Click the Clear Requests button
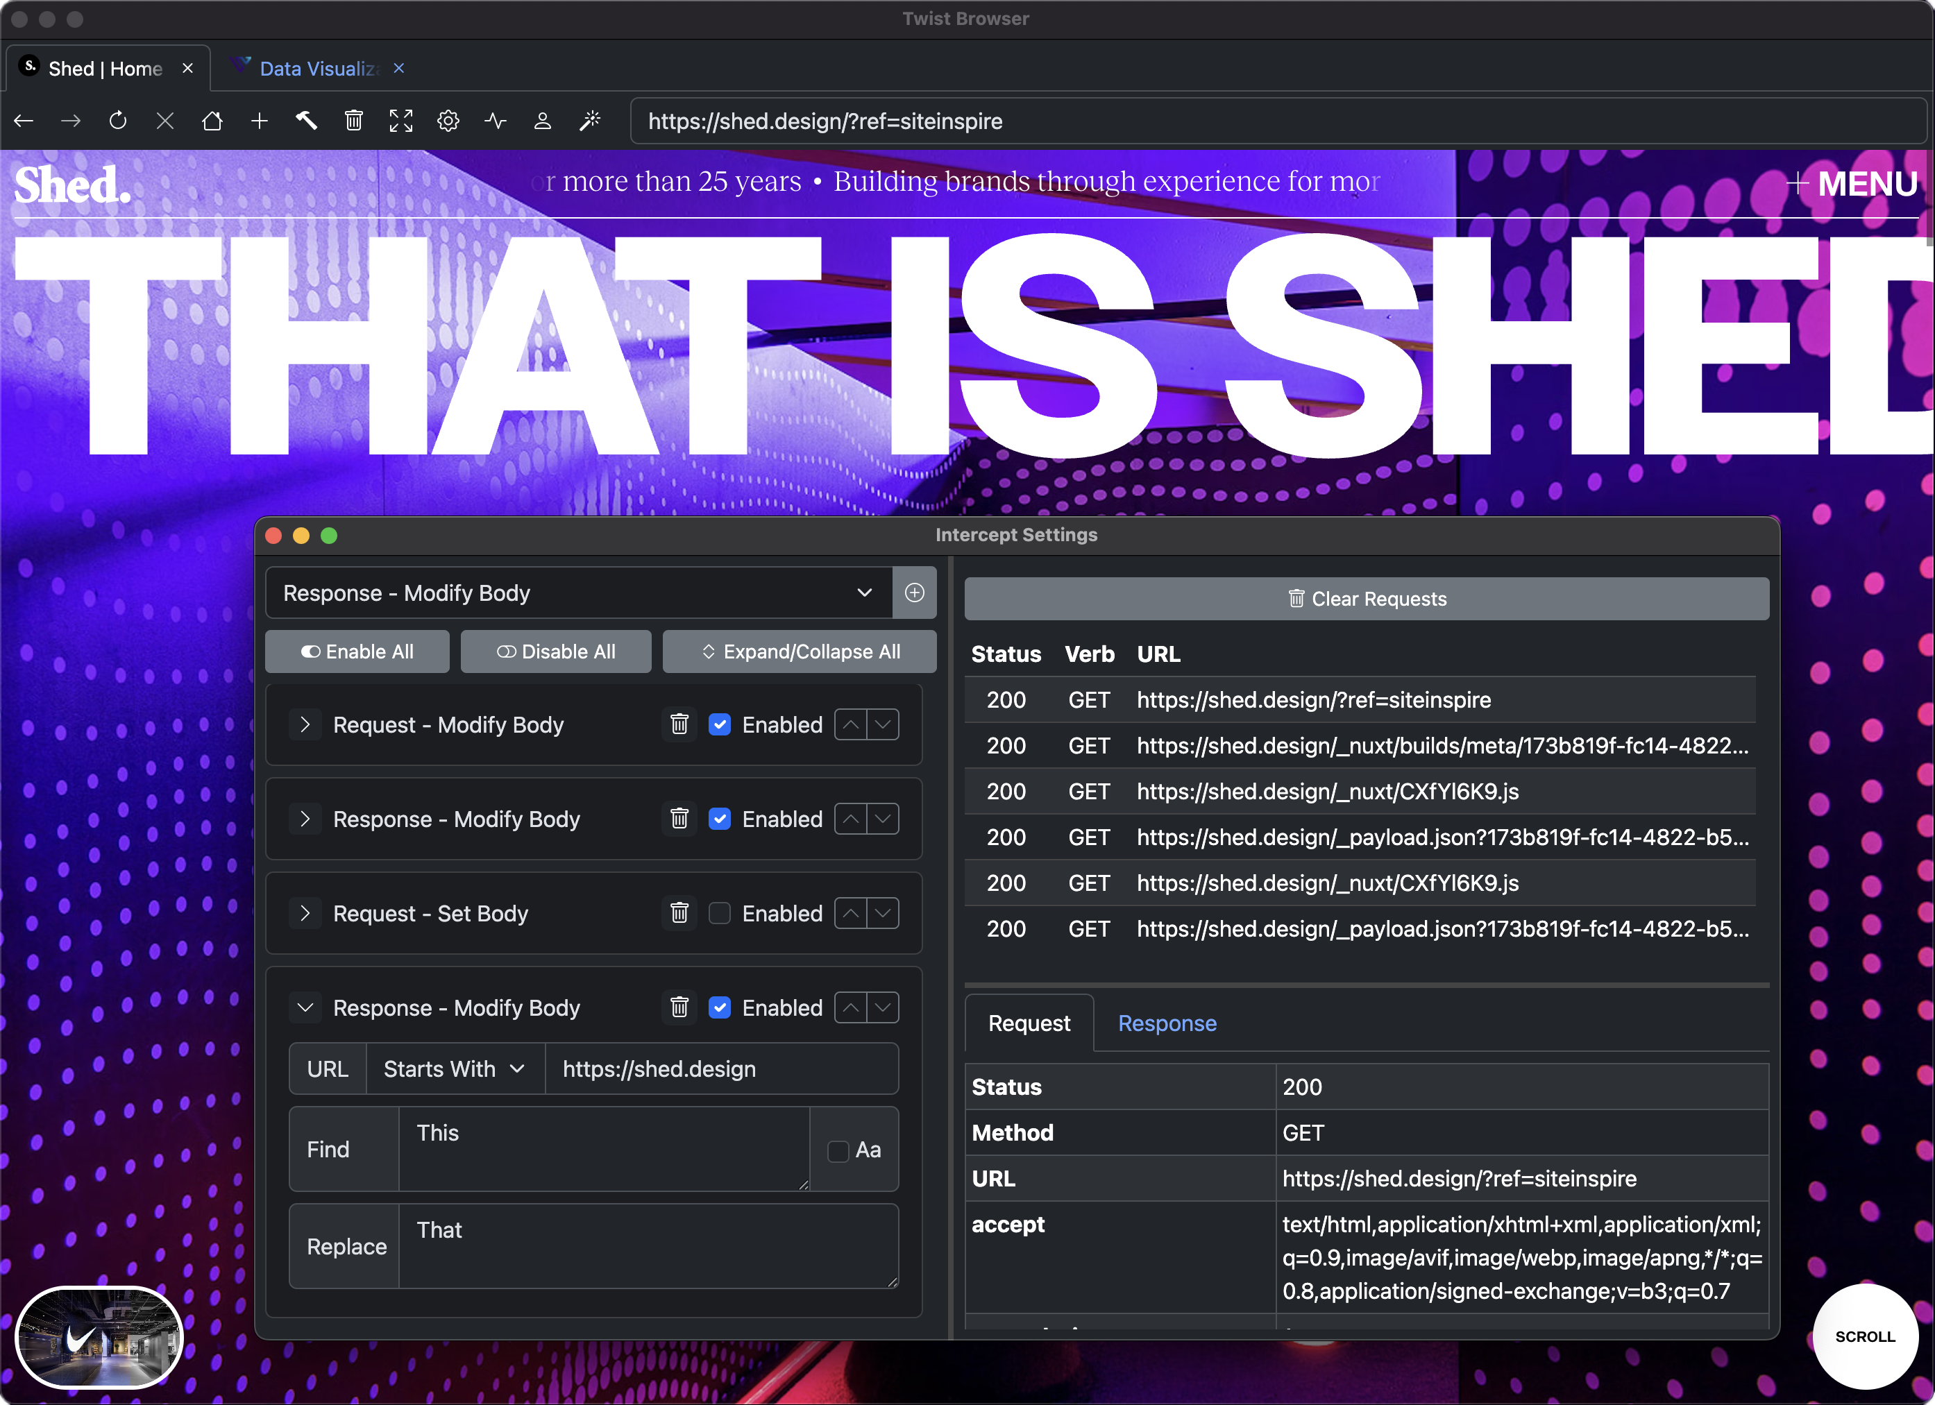1935x1405 pixels. (x=1366, y=598)
